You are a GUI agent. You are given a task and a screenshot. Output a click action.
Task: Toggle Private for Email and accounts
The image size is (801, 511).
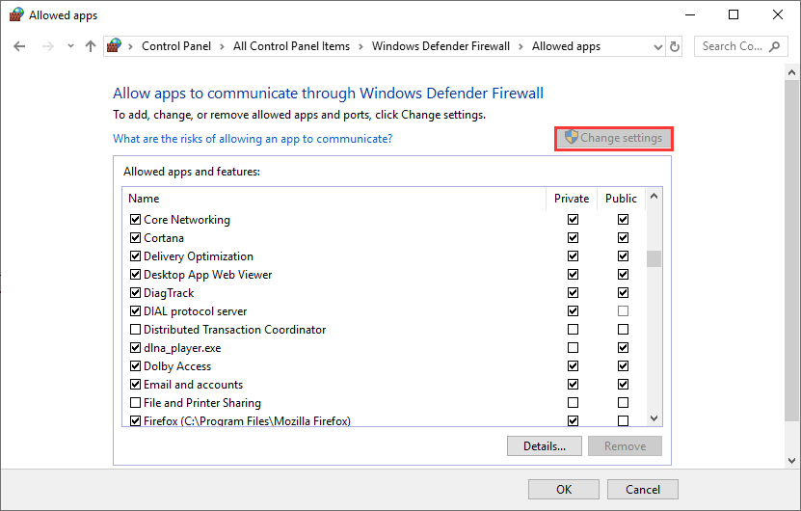tap(574, 385)
